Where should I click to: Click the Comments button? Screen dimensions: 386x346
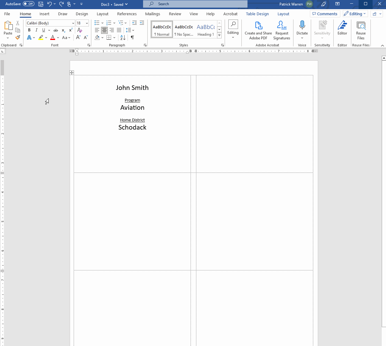(x=325, y=14)
